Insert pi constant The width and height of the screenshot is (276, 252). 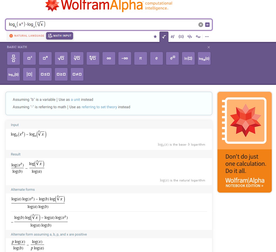(x=141, y=58)
